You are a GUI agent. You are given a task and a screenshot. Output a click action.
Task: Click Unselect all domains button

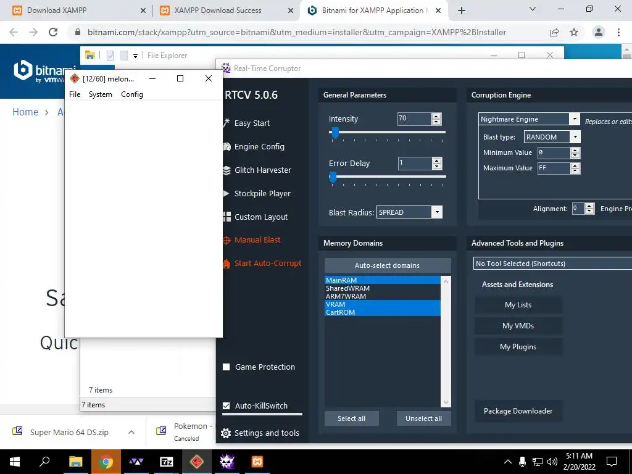coord(423,418)
